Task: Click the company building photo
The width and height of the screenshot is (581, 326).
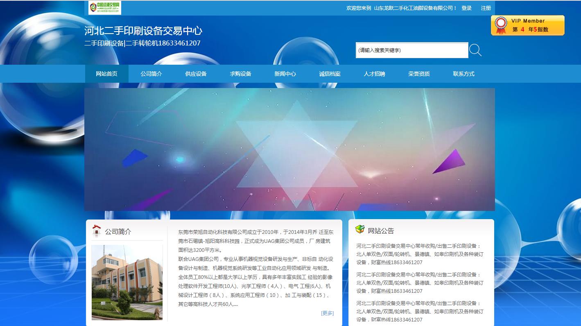Action: pyautogui.click(x=127, y=283)
